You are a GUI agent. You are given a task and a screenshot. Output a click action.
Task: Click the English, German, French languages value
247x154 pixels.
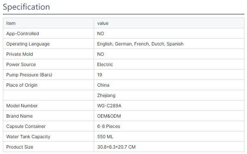140,44
